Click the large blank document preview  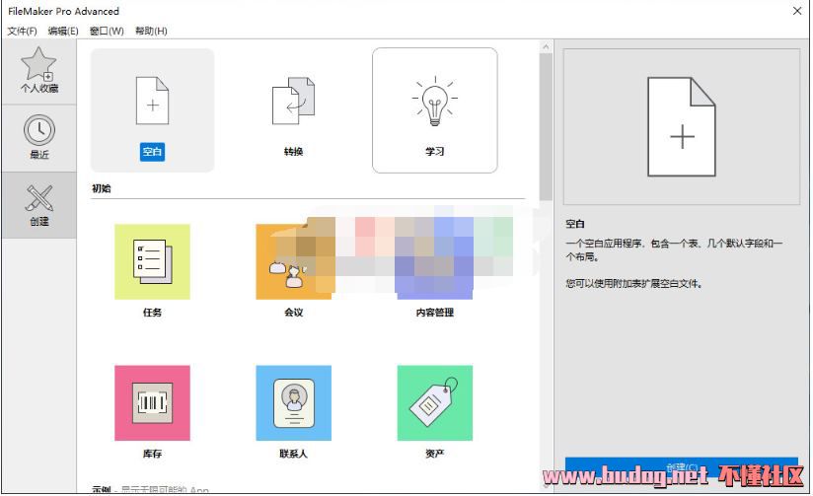[x=682, y=127]
